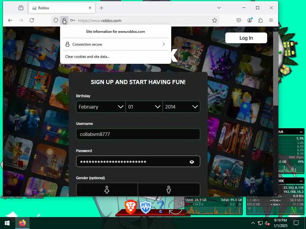Screen dimensions: 306x229
Task: Toggle password visibility eye icon
Action: pos(192,162)
